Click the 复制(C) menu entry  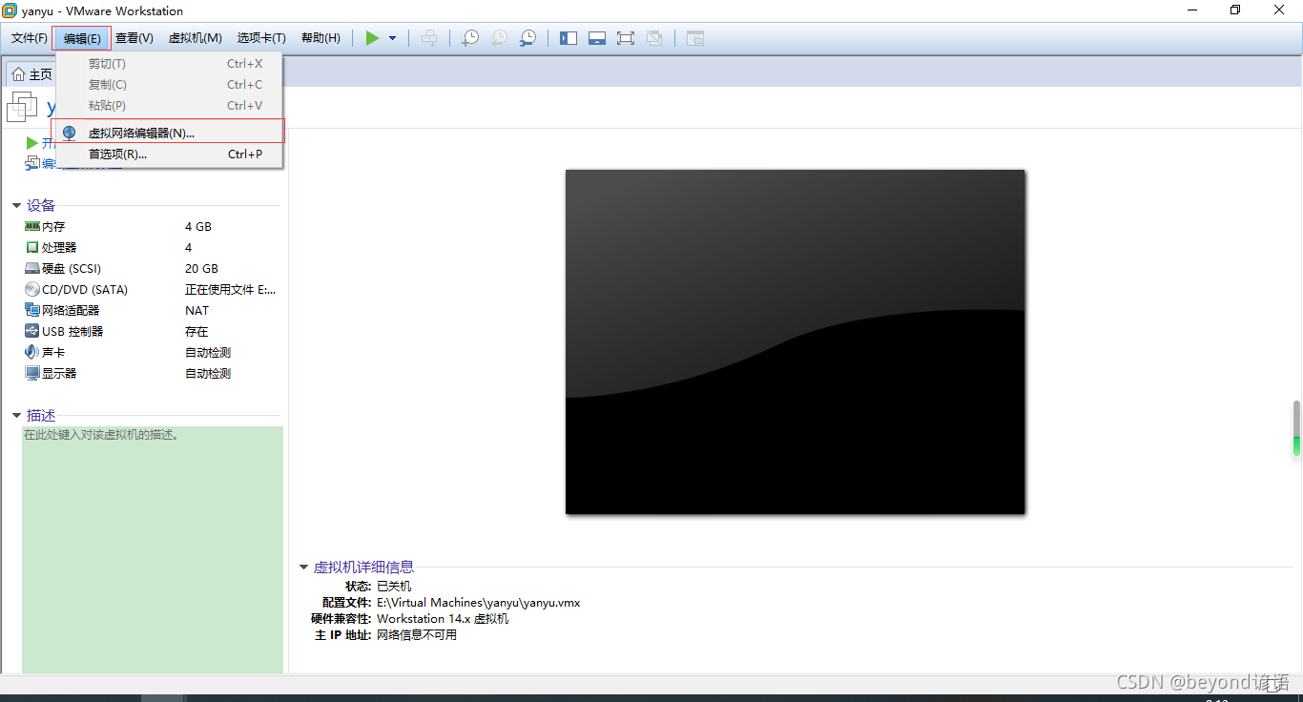pos(169,85)
